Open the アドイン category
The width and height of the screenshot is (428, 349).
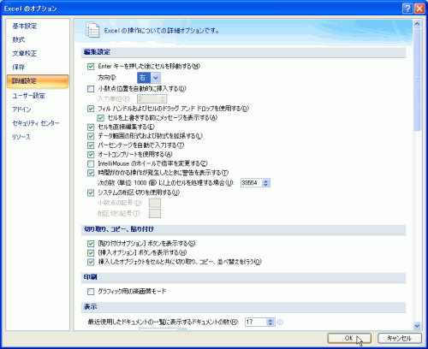[x=21, y=109]
